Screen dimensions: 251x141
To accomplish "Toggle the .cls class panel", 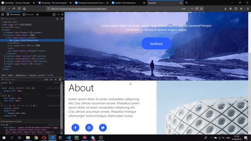I will pos(51,80).
